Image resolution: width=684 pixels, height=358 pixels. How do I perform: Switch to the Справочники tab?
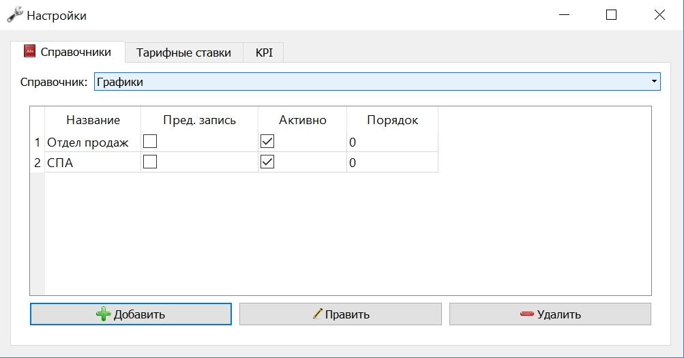coord(68,52)
